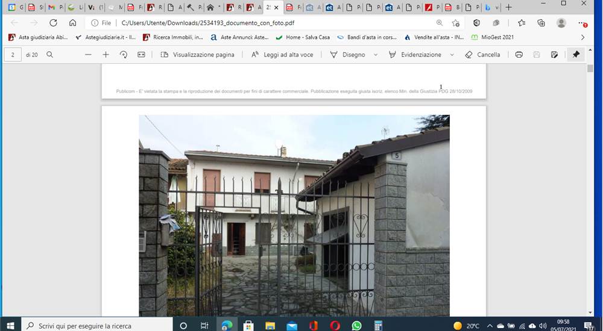The width and height of the screenshot is (603, 331).
Task: Click the grey extension icon beside the shield
Action: click(x=496, y=23)
